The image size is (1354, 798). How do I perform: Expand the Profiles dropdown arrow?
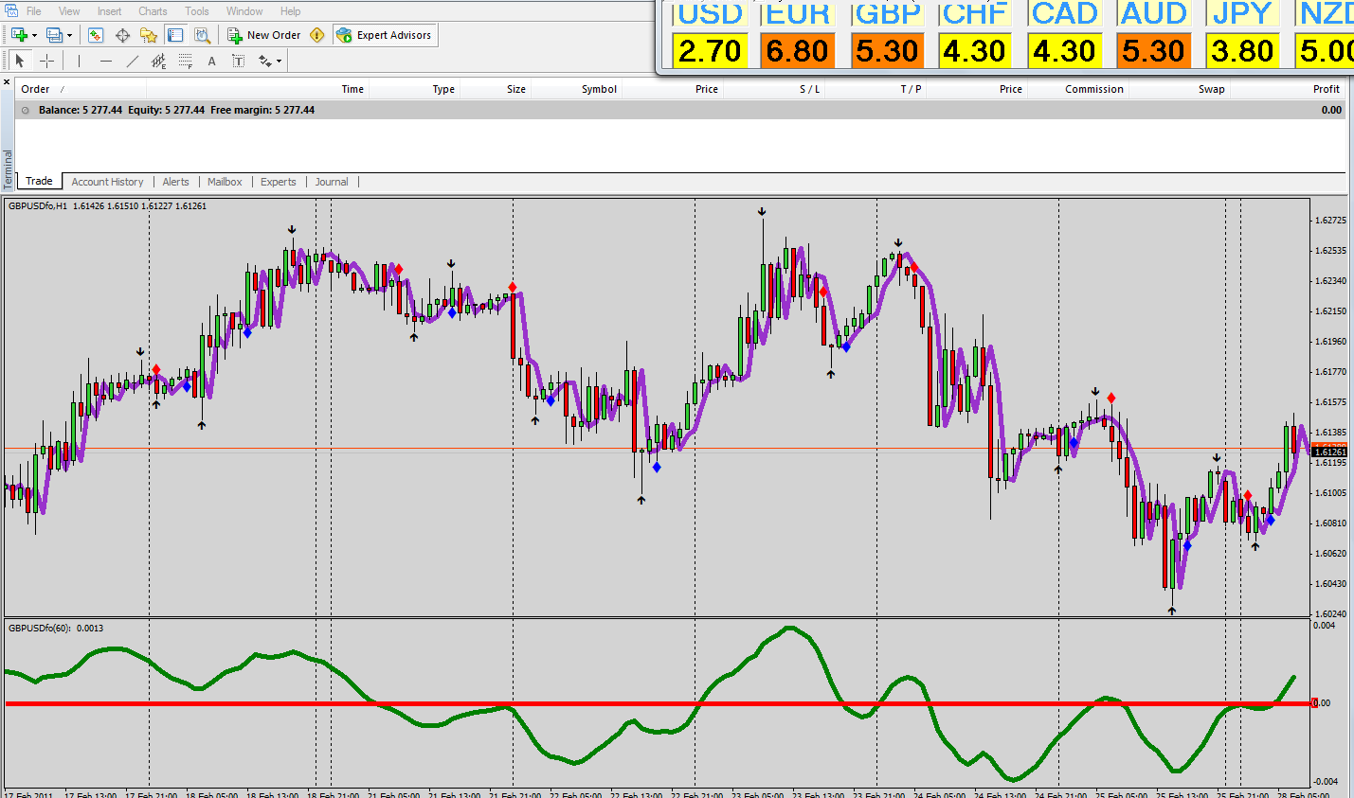pyautogui.click(x=69, y=36)
